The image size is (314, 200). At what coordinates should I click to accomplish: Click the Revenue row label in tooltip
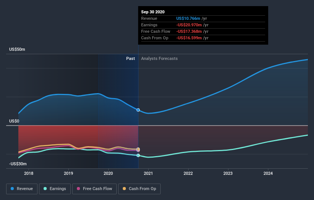coord(149,18)
